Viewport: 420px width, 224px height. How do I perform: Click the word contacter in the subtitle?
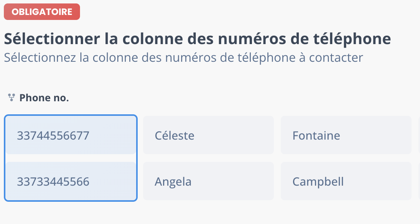tap(336, 58)
